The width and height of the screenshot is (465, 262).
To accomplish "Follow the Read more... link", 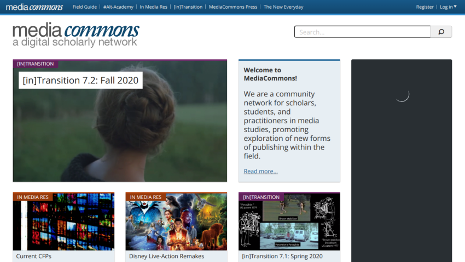I will pos(260,171).
